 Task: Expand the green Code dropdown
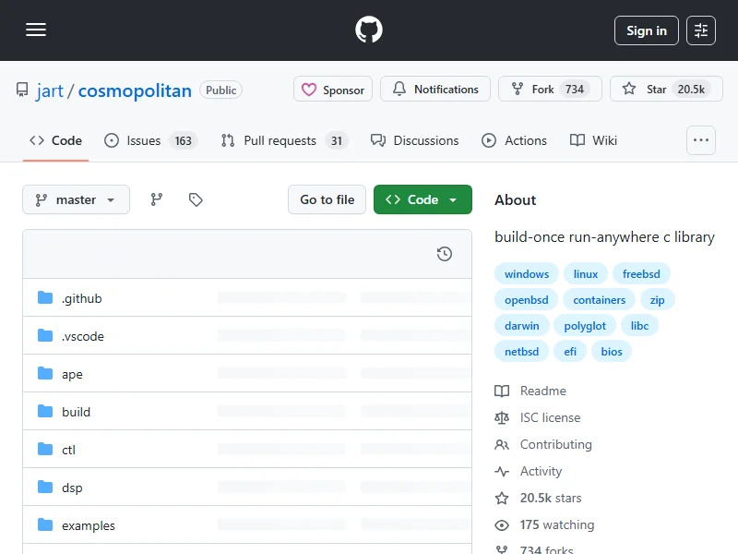pyautogui.click(x=423, y=199)
